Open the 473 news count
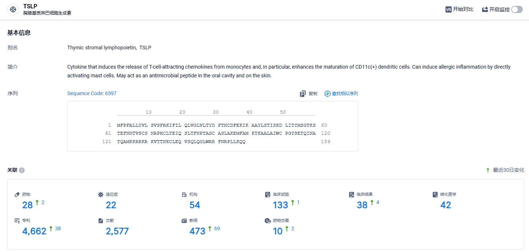 (197, 231)
